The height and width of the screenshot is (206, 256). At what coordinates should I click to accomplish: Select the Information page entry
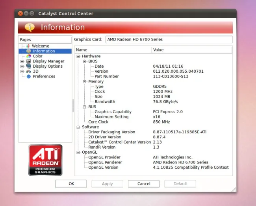coord(45,51)
